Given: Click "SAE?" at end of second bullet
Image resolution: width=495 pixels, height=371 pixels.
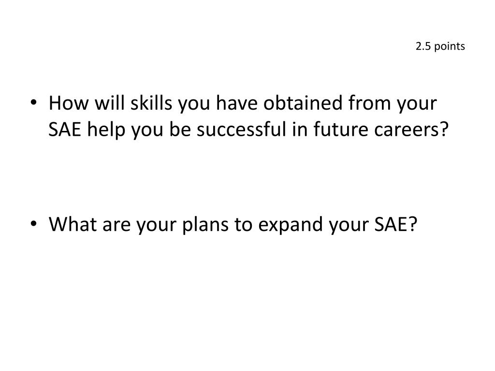Looking at the screenshot, I should pyautogui.click(x=396, y=224).
